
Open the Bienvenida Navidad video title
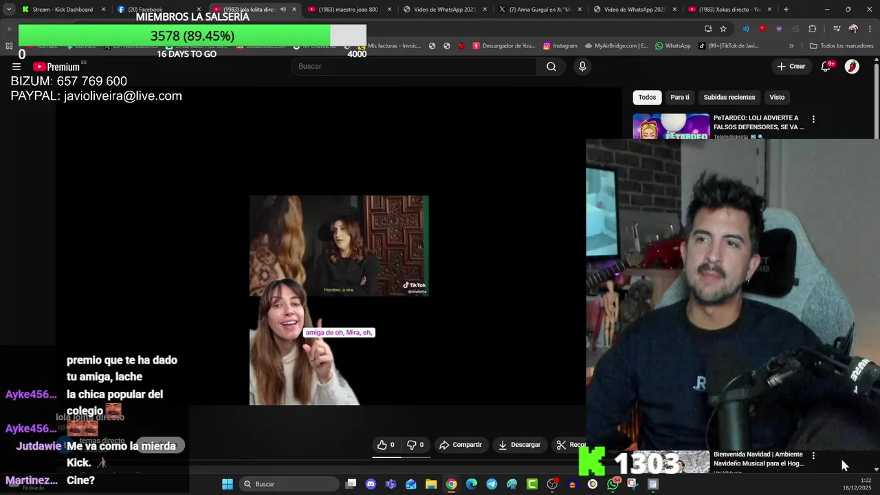758,459
